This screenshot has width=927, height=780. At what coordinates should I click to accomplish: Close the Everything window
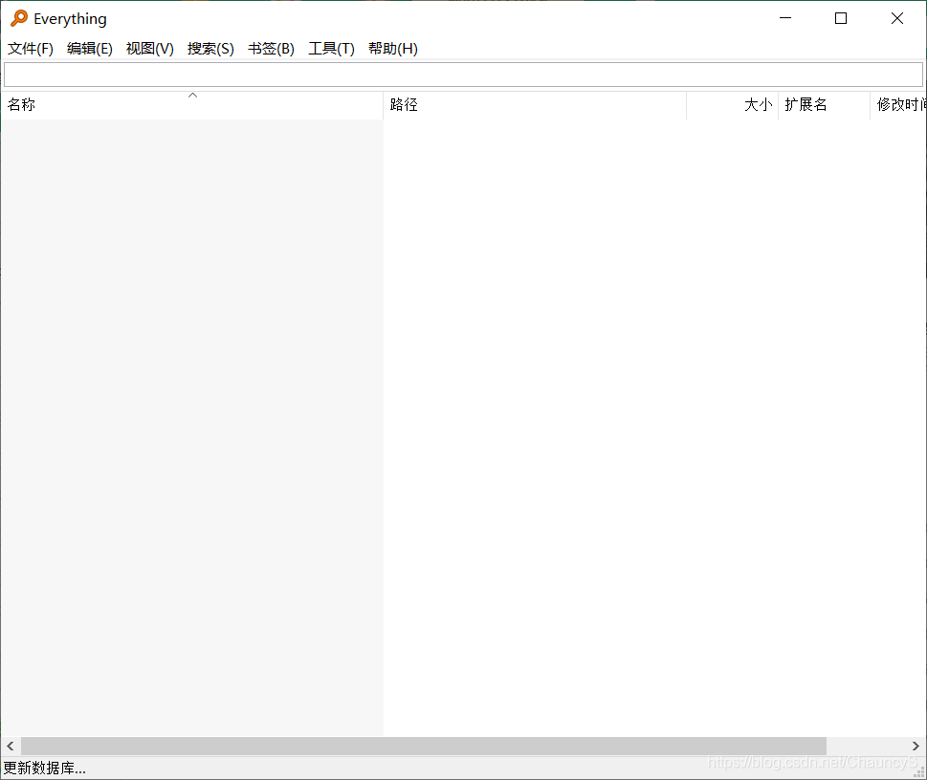[x=896, y=18]
